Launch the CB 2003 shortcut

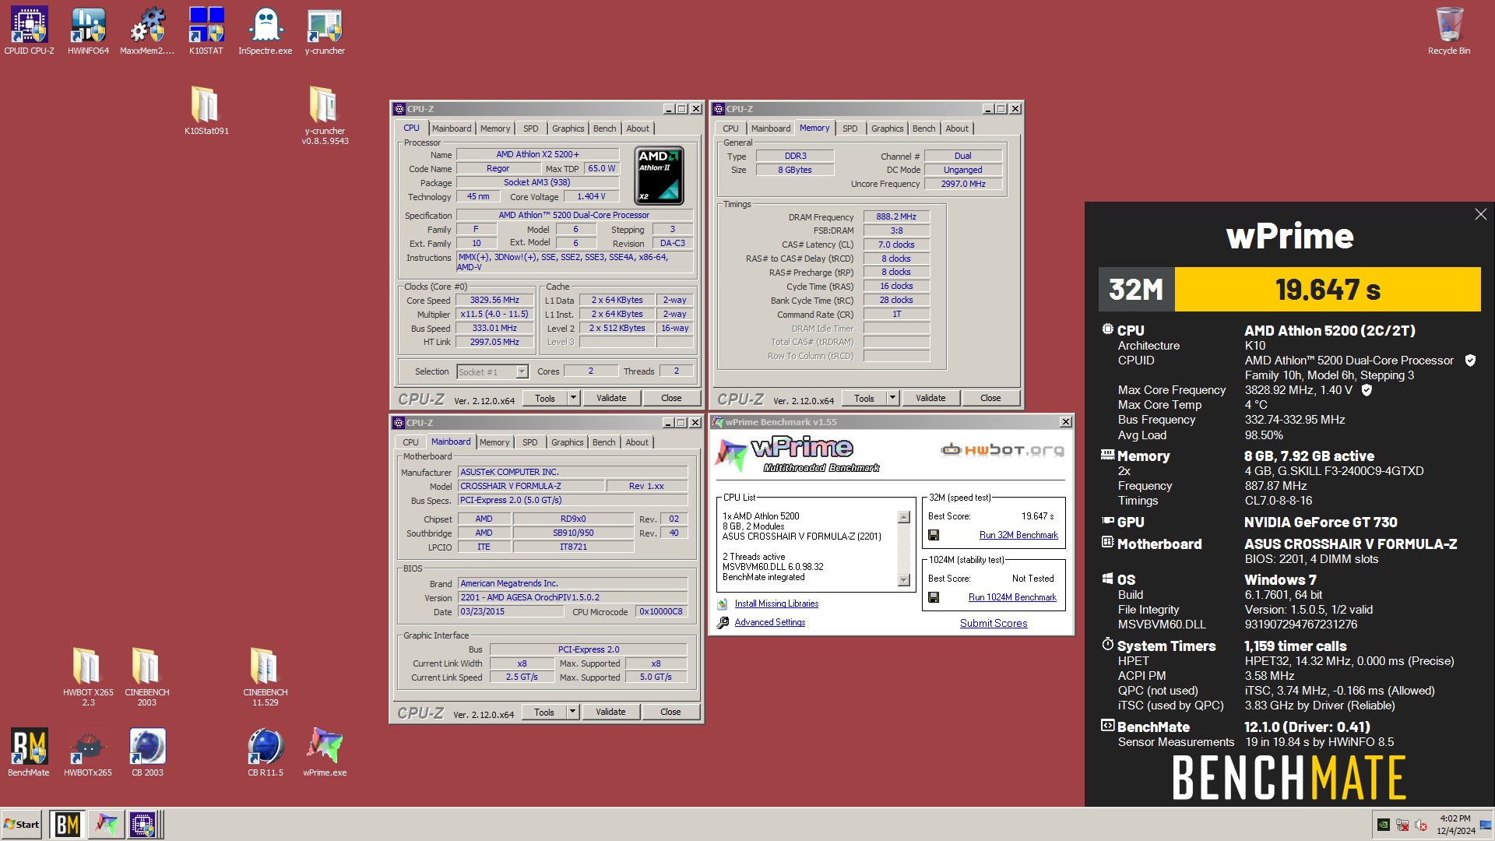pos(147,752)
